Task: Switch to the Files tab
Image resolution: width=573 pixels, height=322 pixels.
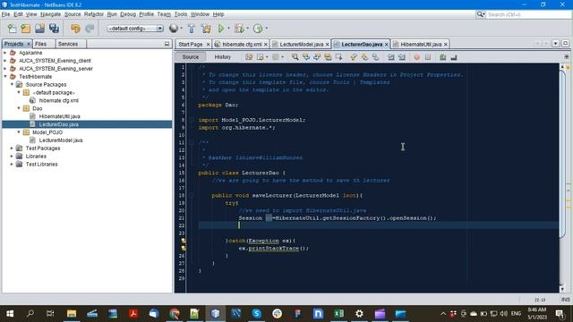Action: (x=40, y=44)
